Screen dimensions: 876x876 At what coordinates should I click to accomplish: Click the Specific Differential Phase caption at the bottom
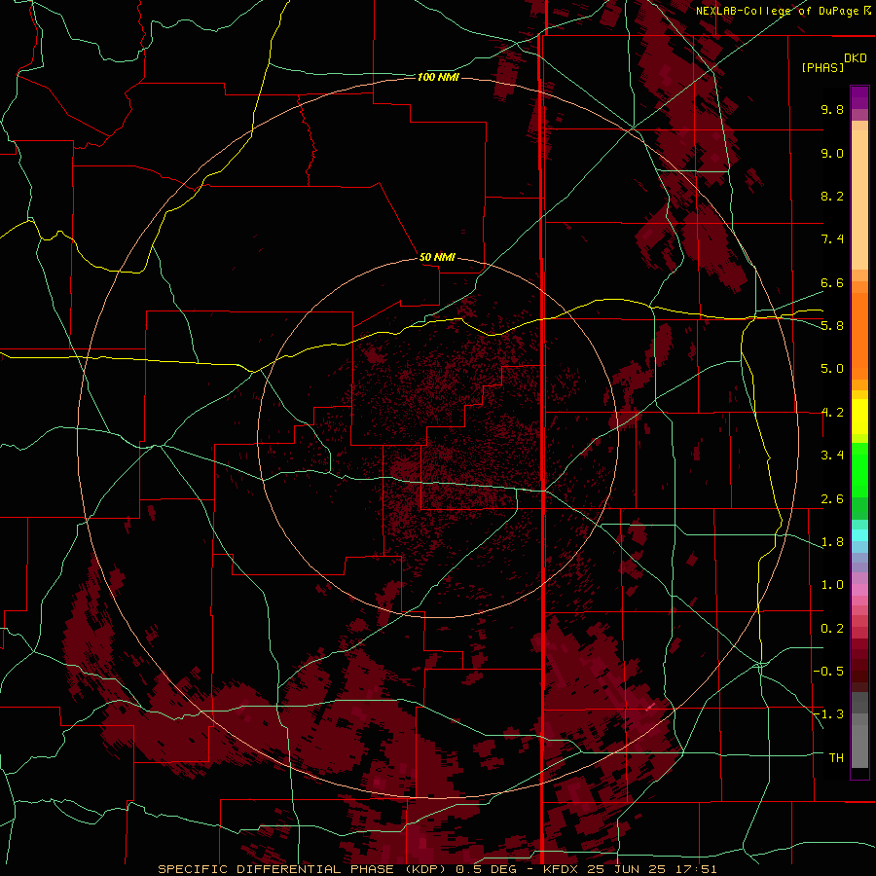tap(437, 869)
